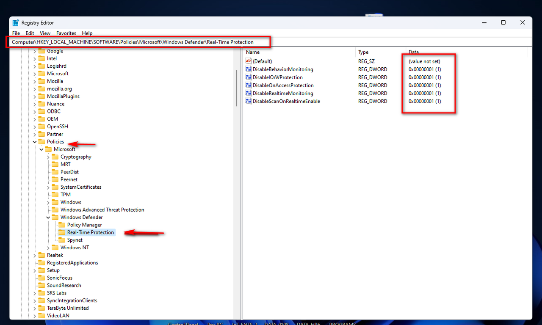Open the File menu
Viewport: 542px width, 325px height.
point(16,33)
